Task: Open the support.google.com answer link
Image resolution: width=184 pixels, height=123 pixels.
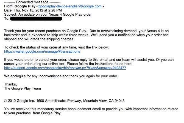Action: [65, 68]
